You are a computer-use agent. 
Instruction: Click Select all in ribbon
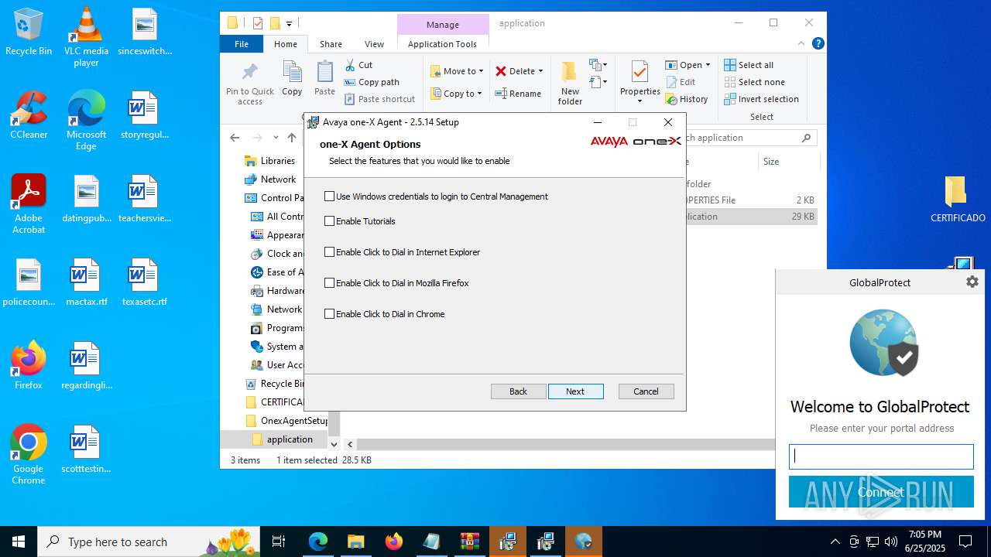coord(749,65)
